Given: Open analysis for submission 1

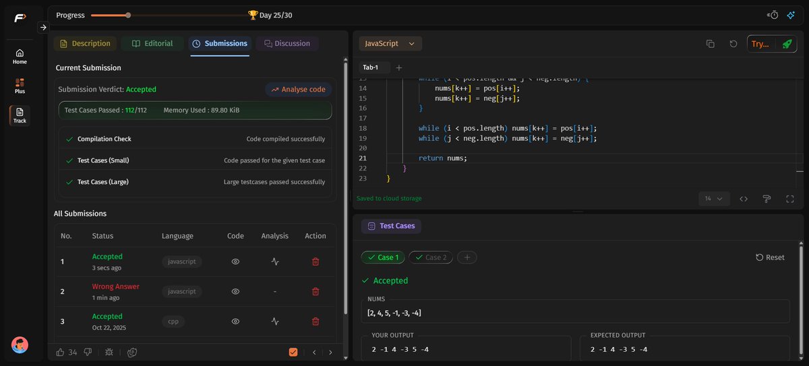Looking at the screenshot, I should pos(275,262).
